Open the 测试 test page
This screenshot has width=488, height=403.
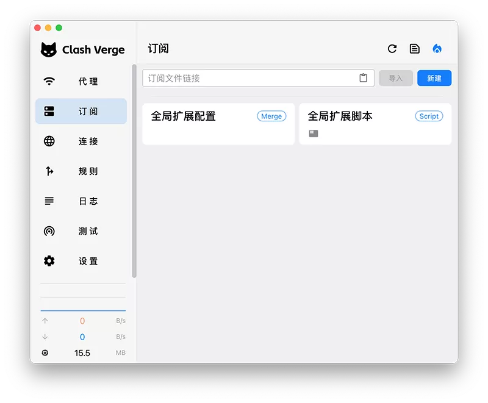[x=81, y=231]
